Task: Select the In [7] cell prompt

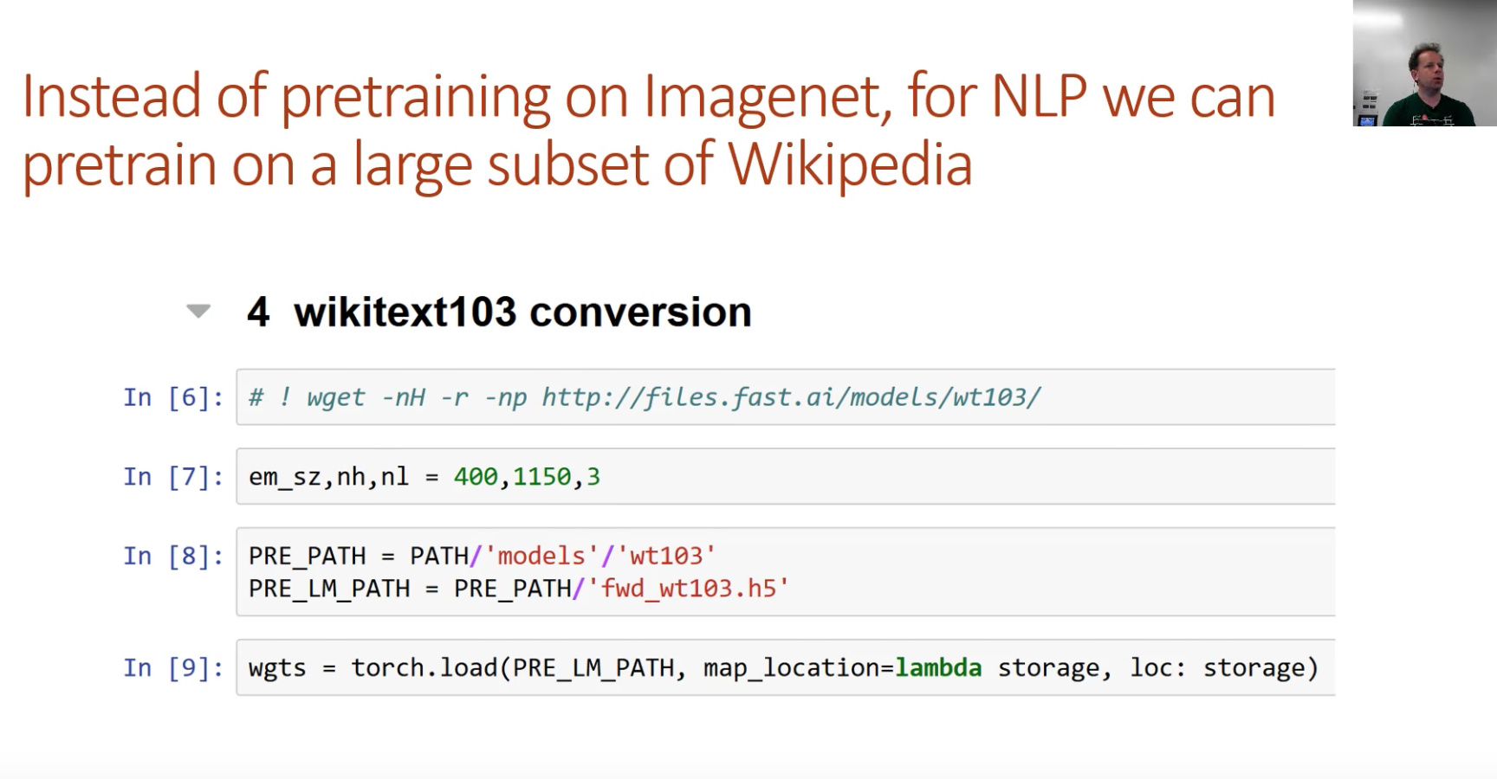Action: (173, 477)
